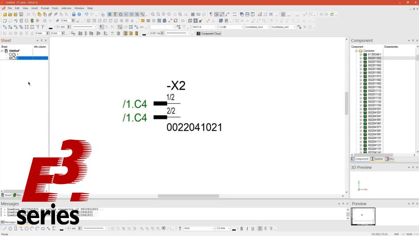The image size is (419, 236).
Task: Open the Insert menu
Action: pos(34,8)
